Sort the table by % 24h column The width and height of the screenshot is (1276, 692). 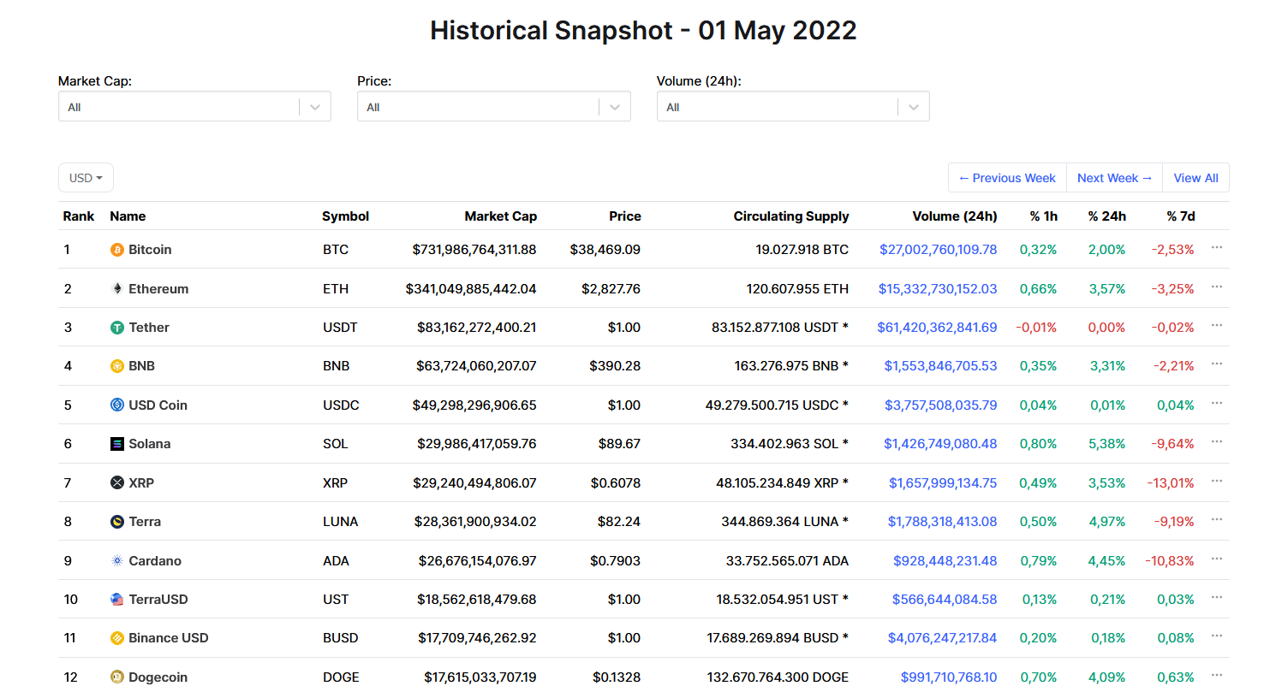pos(1107,216)
